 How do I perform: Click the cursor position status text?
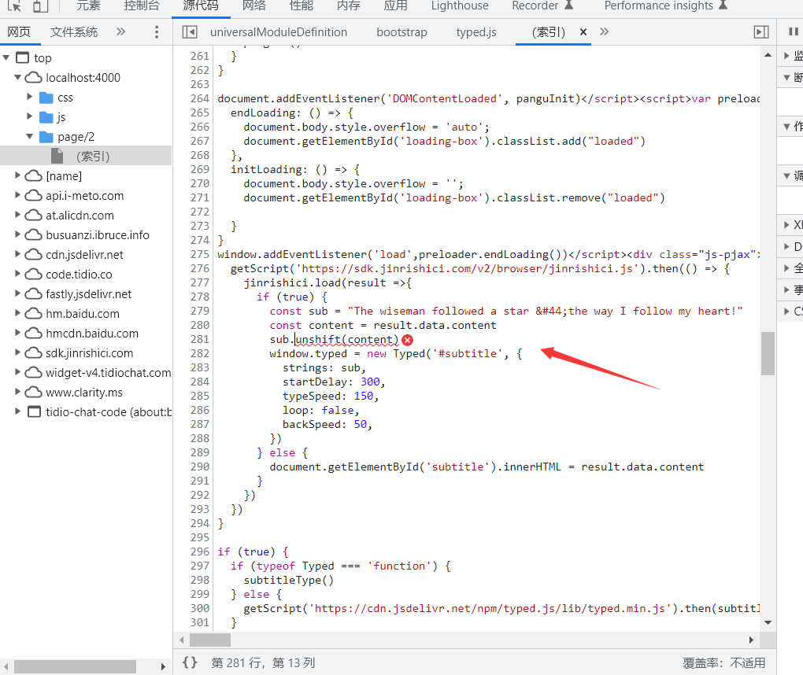pyautogui.click(x=263, y=662)
